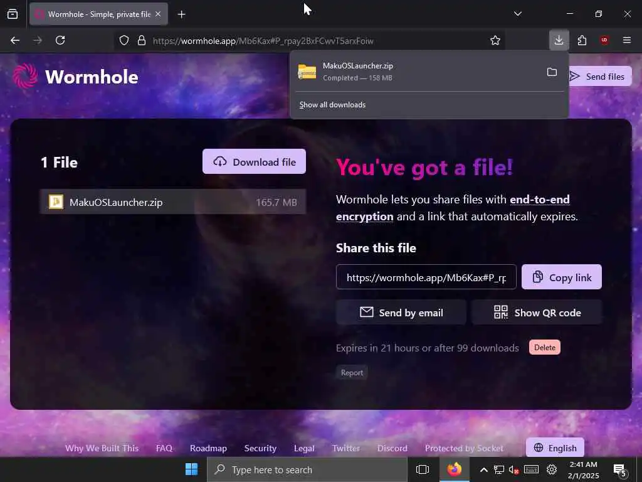Expand the list all tabs chevron
The height and width of the screenshot is (482, 642).
pos(517,14)
